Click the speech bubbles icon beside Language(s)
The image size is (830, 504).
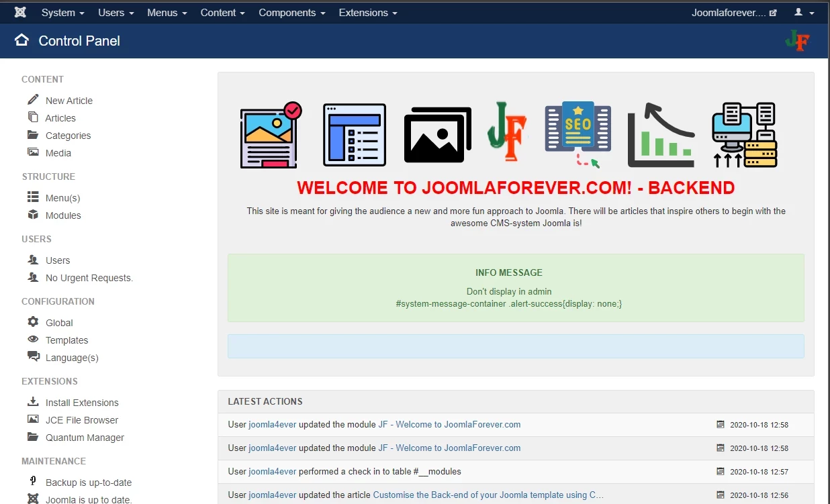[x=33, y=356]
